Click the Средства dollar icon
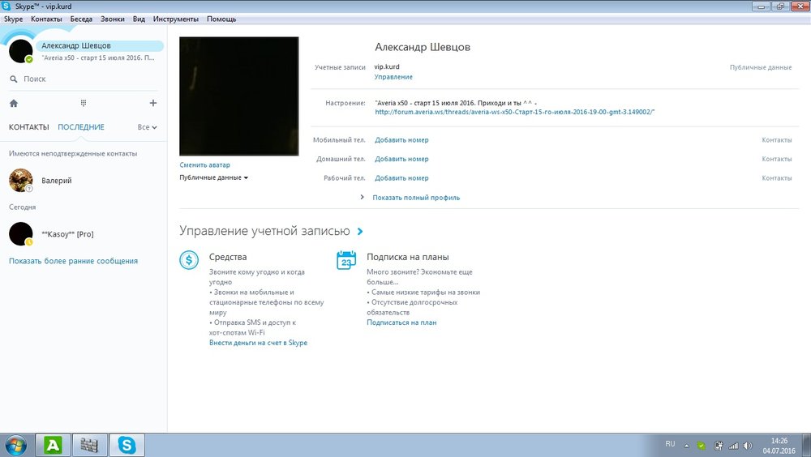Viewport: 811px width, 457px height. tap(189, 260)
